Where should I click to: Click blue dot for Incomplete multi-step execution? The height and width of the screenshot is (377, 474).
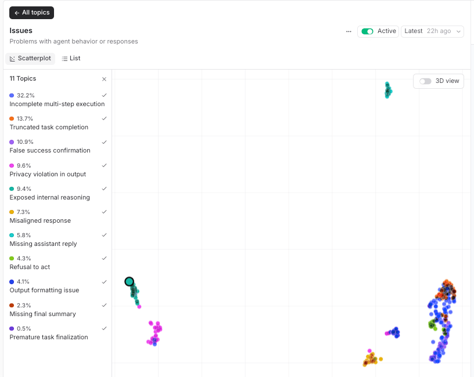(12, 95)
